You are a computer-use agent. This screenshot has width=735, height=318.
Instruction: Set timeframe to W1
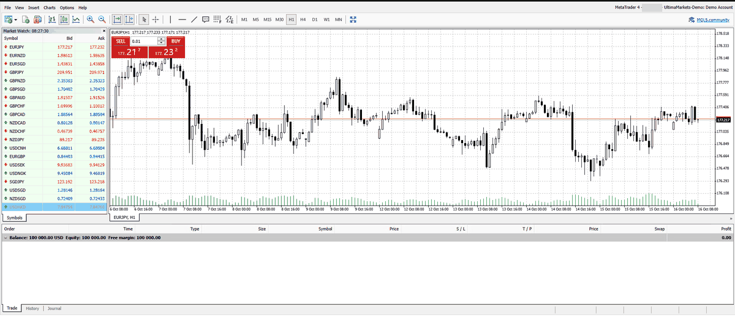coord(327,20)
